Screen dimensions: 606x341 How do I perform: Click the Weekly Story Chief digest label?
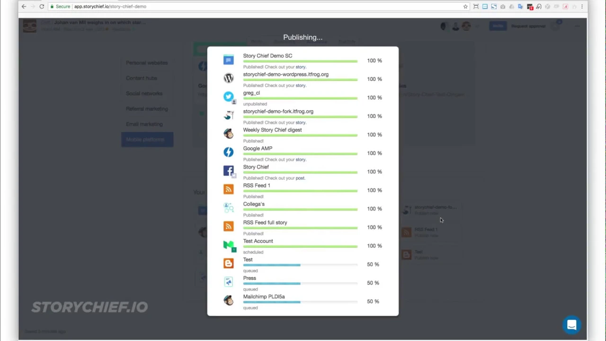tap(272, 130)
